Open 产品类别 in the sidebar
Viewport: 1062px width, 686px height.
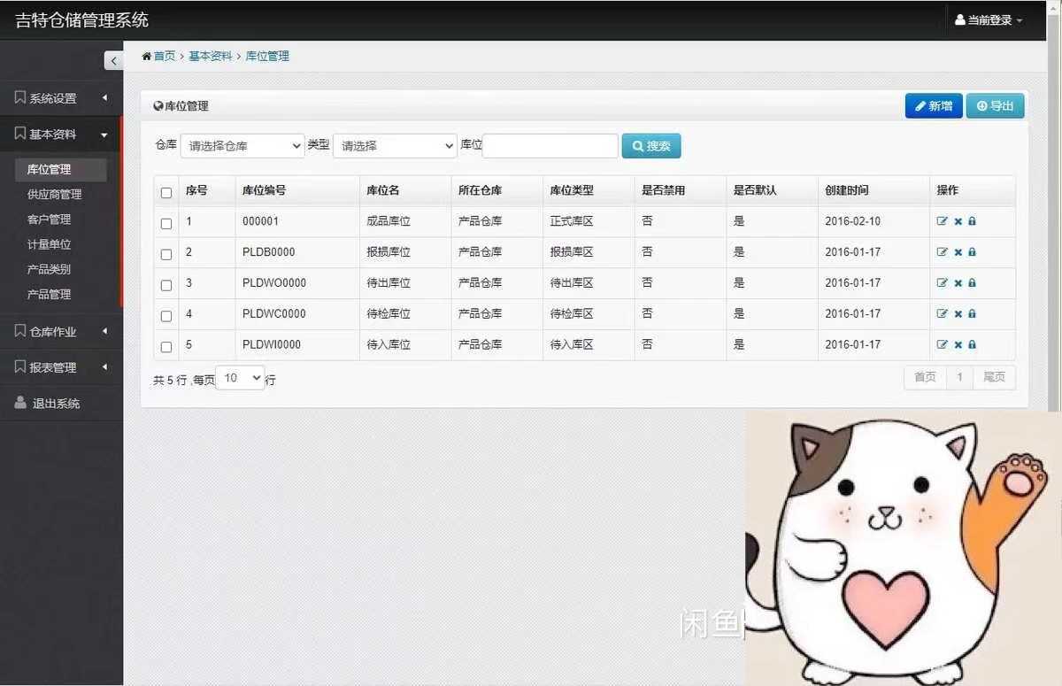tap(50, 268)
